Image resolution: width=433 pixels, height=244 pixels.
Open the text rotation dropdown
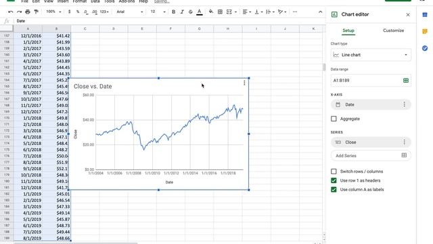click(x=281, y=12)
